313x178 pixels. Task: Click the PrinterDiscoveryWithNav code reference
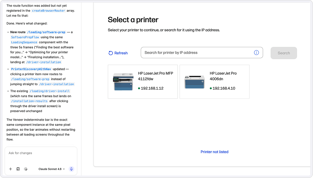[31, 69]
